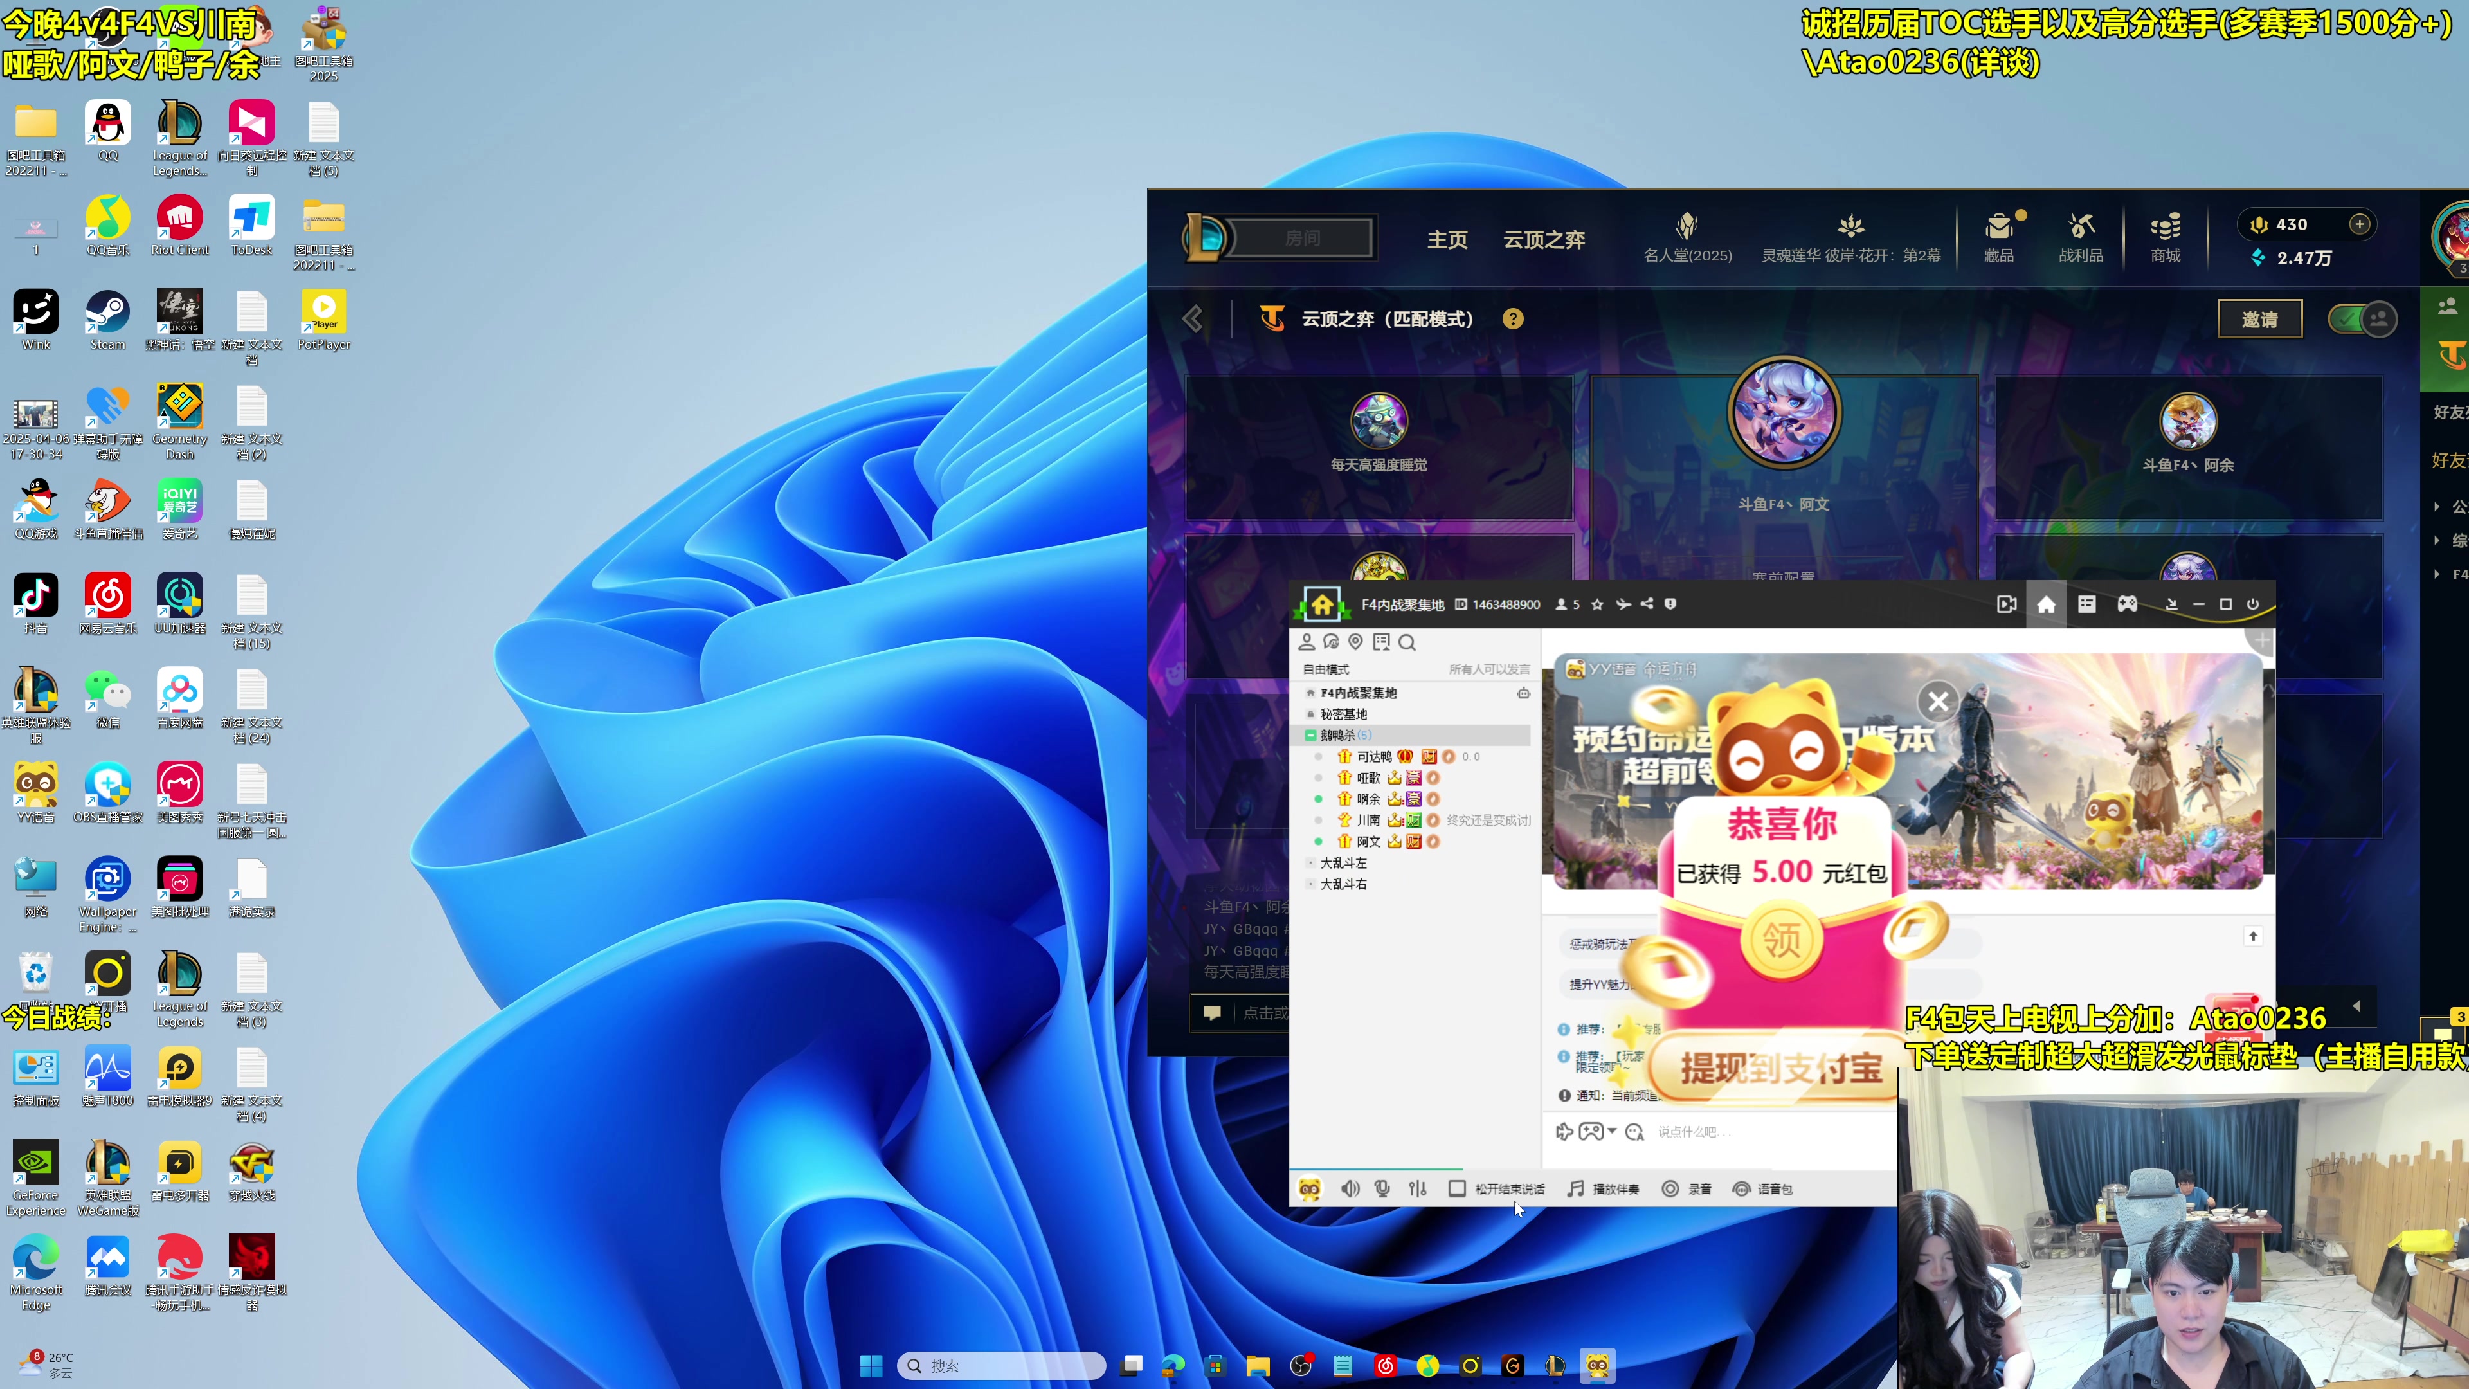This screenshot has width=2469, height=1389.
Task: Click the plus button to buy RP
Action: coord(2360,224)
